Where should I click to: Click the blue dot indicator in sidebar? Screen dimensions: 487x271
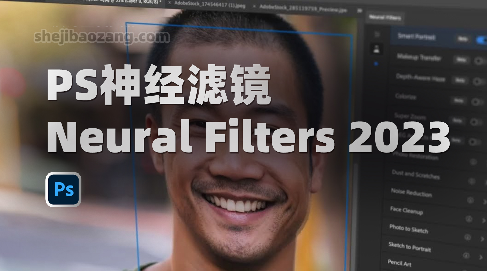click(x=376, y=64)
